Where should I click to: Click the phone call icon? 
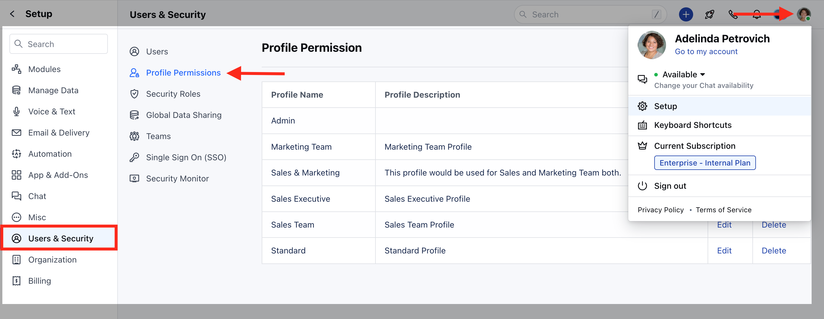[733, 15]
